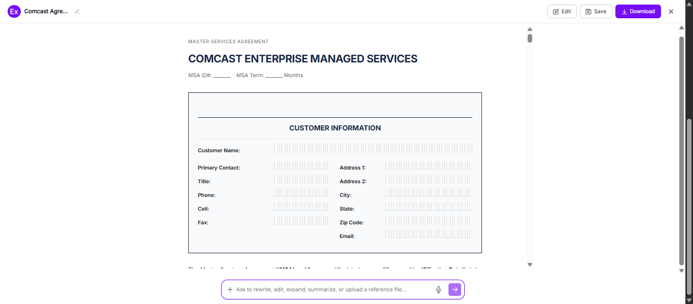This screenshot has width=693, height=304.
Task: Click 'MASTER SERVICES AGREEMENT' subtitle text
Action: pos(228,42)
